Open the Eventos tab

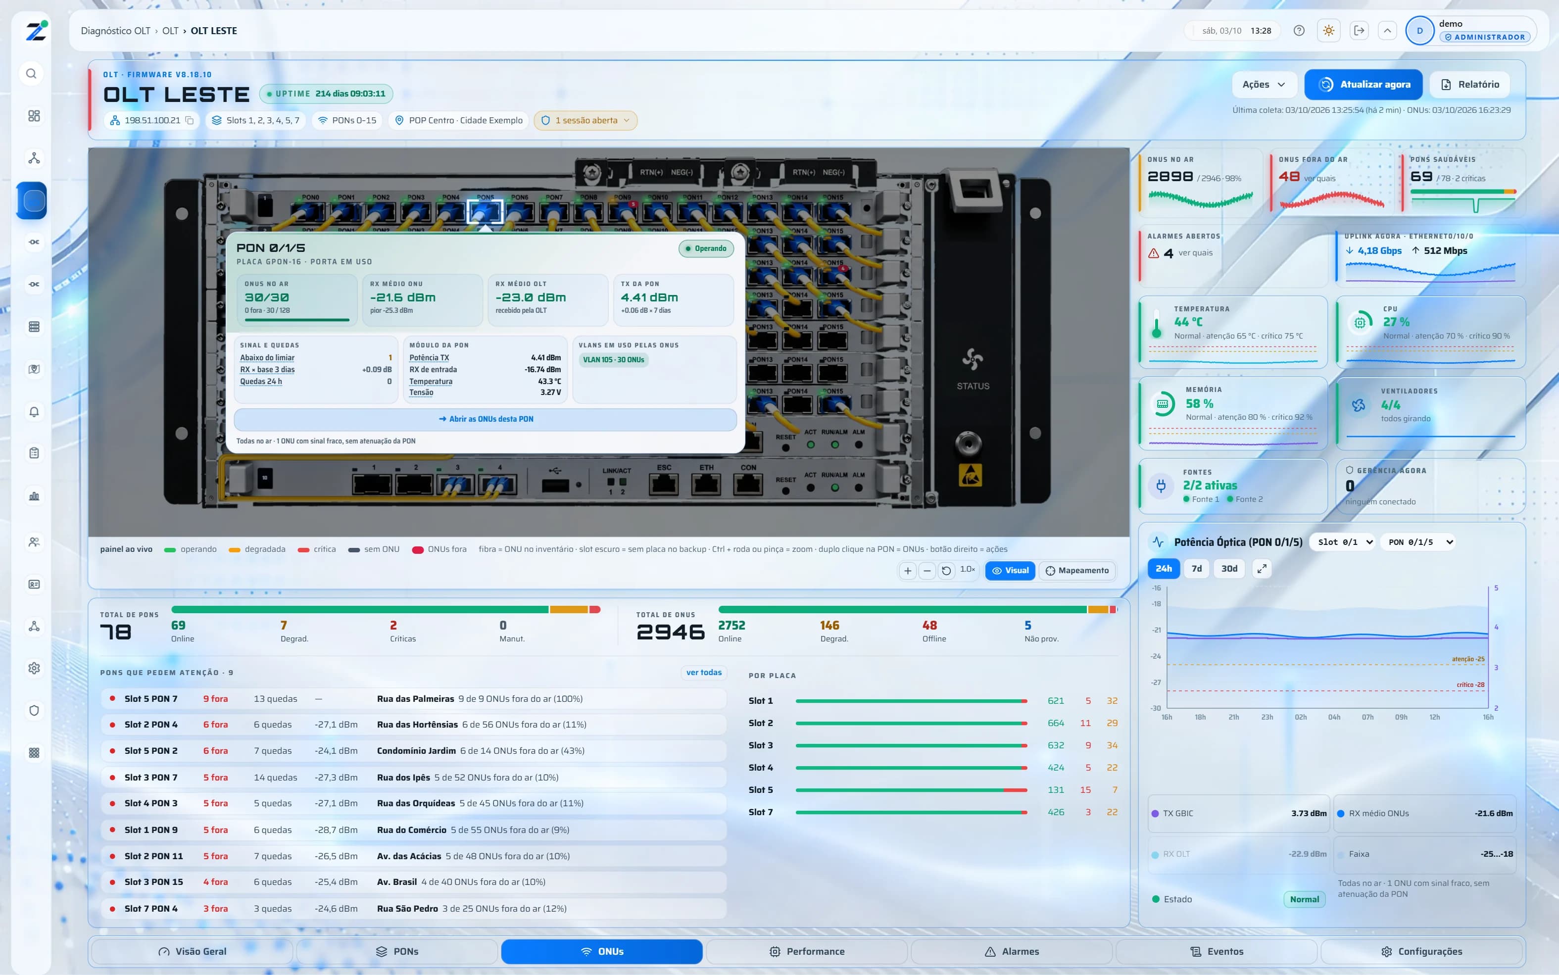(1217, 952)
